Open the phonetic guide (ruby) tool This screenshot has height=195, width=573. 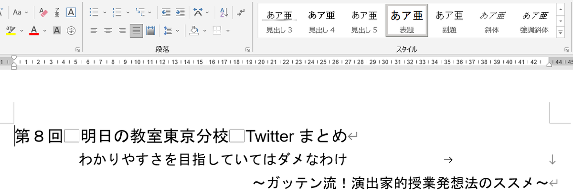pos(57,12)
